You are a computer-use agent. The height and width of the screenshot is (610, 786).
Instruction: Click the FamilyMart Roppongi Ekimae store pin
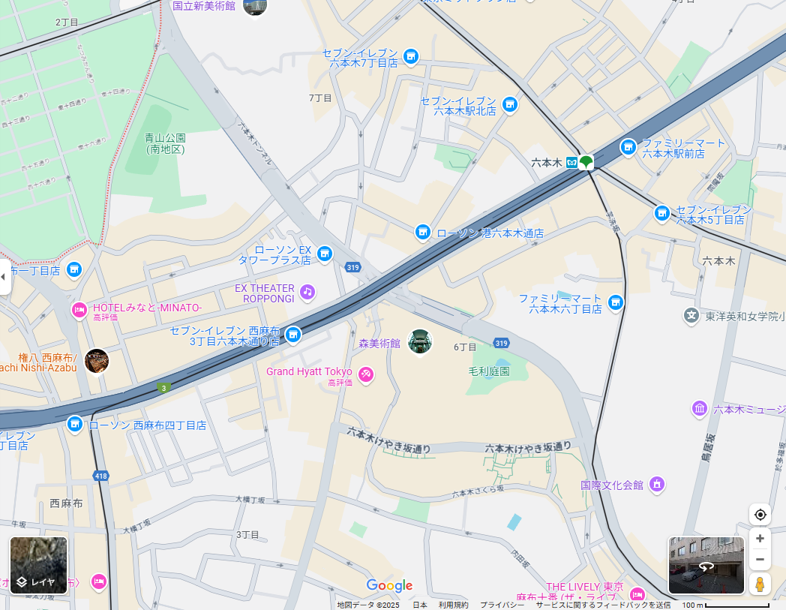[x=628, y=148]
